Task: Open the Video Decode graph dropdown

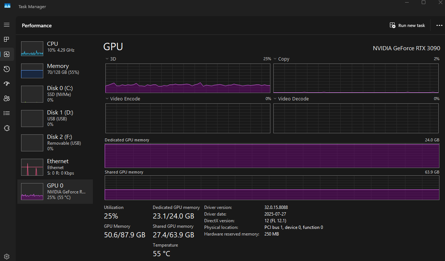Action: (x=275, y=99)
